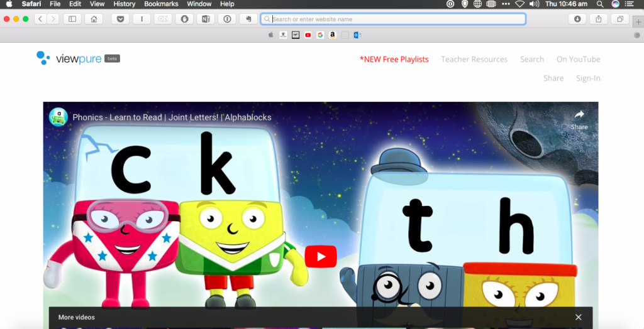
Task: Open the Apple favorites bookmark icon
Action: [270, 35]
